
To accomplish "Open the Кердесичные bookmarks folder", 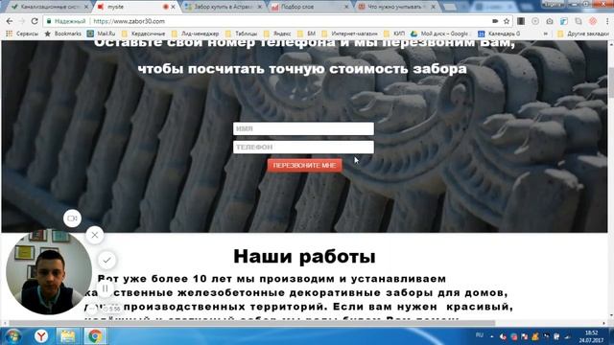I will [144, 34].
